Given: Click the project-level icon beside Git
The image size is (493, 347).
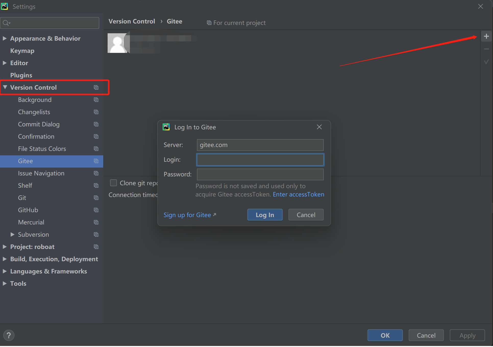Looking at the screenshot, I should pos(96,198).
